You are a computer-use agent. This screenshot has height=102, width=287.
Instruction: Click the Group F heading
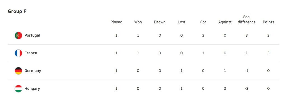point(17,11)
